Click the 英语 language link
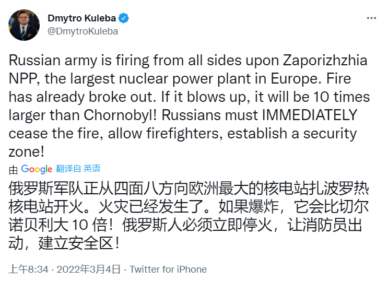The height and width of the screenshot is (281, 388). [x=92, y=169]
